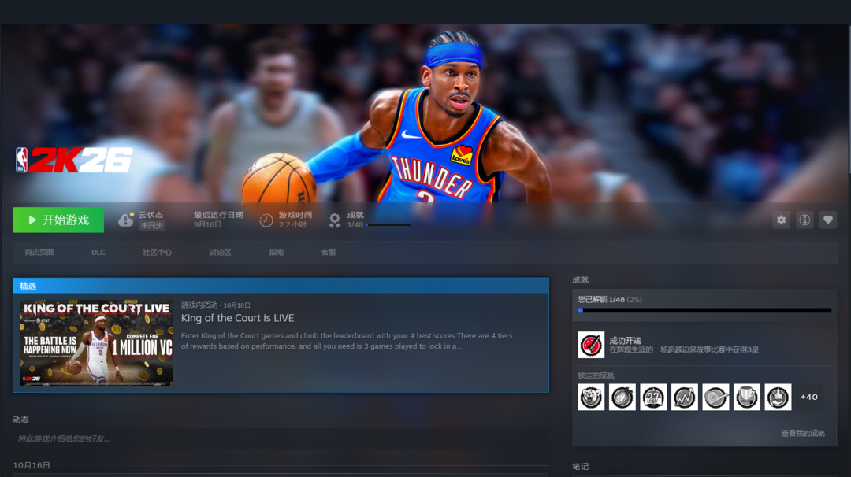
Task: Open game info via the circled-i icon
Action: coord(805,220)
